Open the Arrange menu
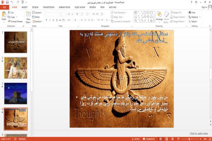 click(159, 17)
